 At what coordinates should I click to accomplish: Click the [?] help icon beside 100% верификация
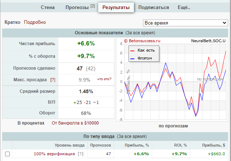[x=80, y=154]
